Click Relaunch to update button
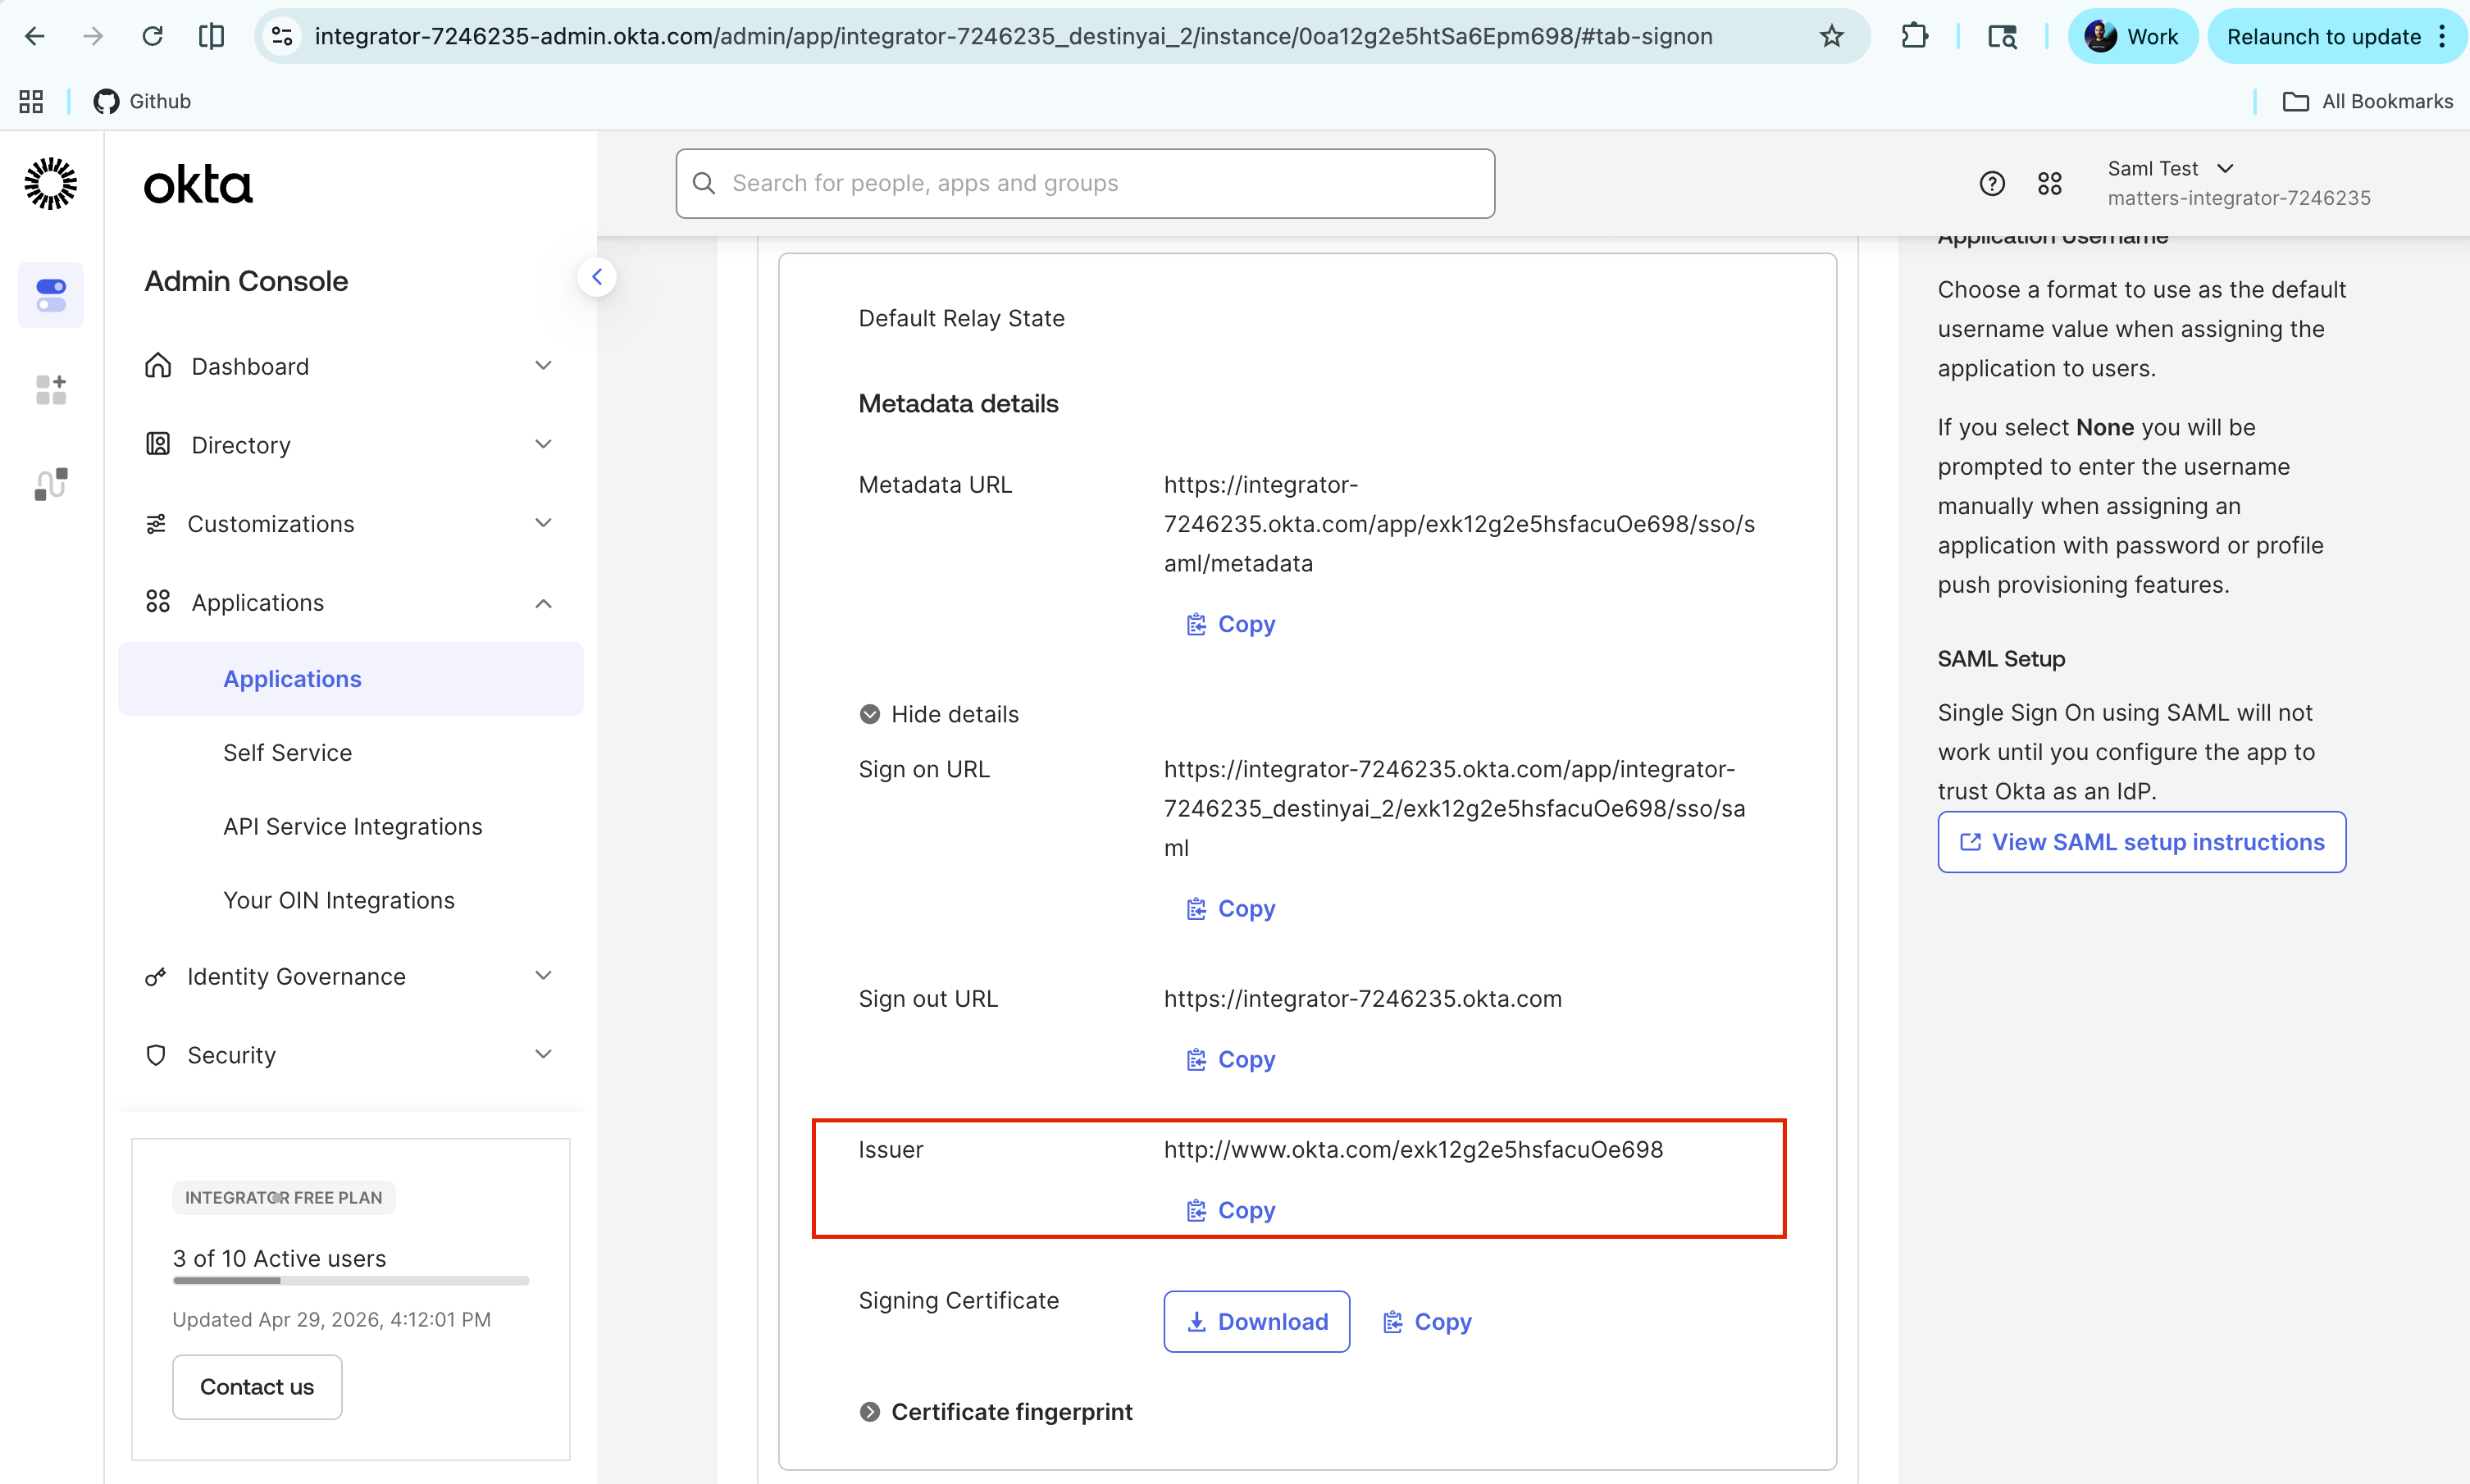 point(2323,37)
